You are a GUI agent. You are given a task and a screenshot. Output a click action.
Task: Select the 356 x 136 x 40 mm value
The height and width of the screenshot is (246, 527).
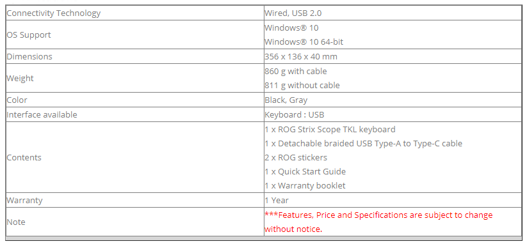pos(301,57)
